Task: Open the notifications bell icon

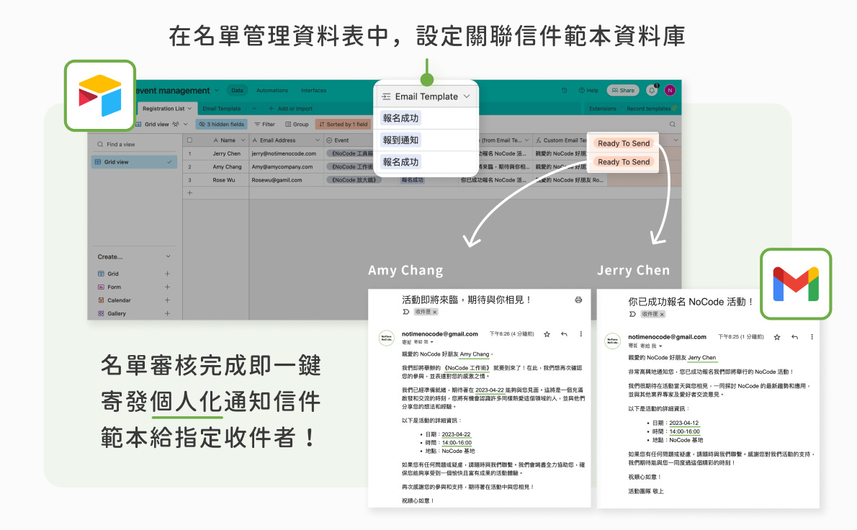Action: [652, 90]
